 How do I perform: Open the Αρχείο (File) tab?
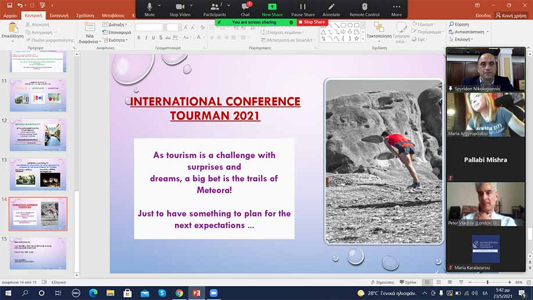(10, 15)
